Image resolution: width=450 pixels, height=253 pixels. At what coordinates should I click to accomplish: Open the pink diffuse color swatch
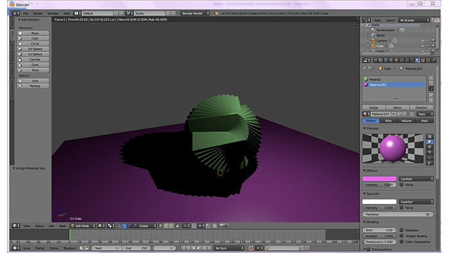[x=379, y=179]
